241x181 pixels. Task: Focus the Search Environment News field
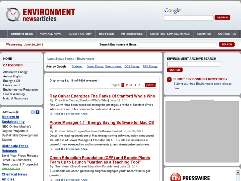[177, 45]
